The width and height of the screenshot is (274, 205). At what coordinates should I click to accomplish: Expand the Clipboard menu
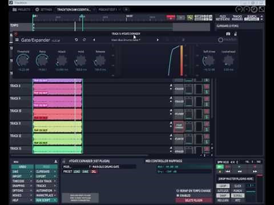[x=46, y=171]
